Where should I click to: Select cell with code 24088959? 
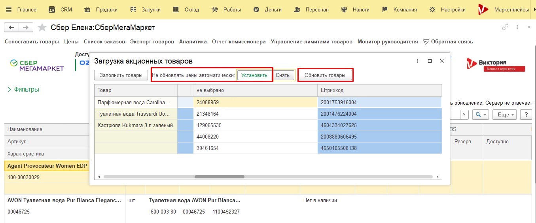(255, 103)
